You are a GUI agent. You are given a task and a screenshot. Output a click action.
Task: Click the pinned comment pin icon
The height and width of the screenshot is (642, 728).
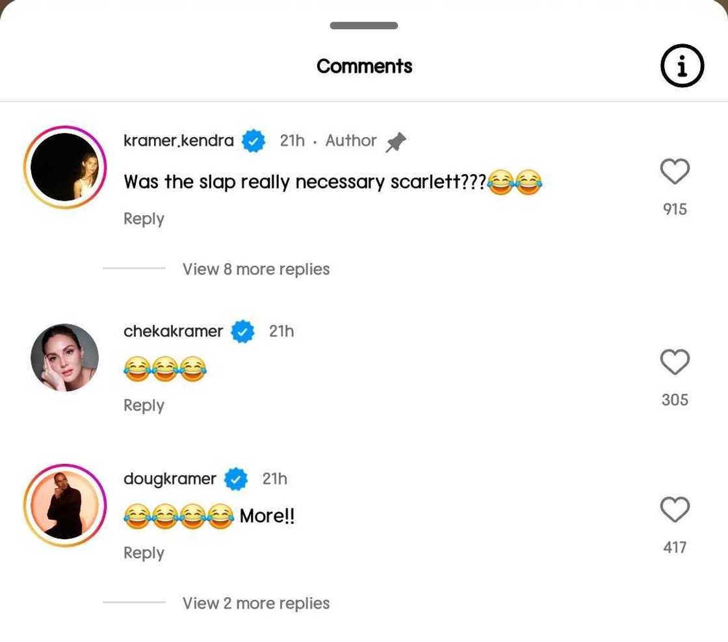396,140
